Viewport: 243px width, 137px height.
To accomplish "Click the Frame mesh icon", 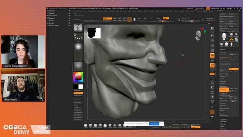I will coord(212,83).
